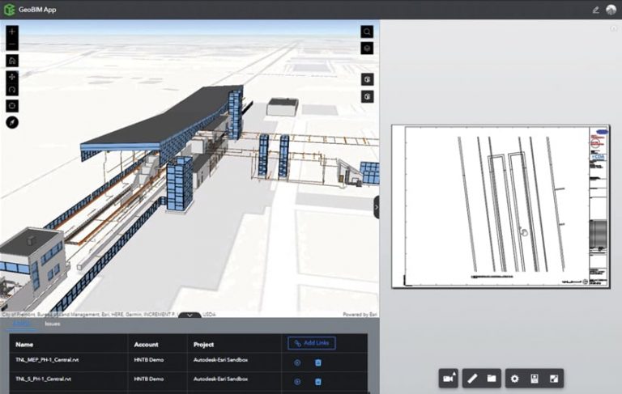Click the Powered by Esri attribution
The height and width of the screenshot is (394, 622).
[x=360, y=315]
